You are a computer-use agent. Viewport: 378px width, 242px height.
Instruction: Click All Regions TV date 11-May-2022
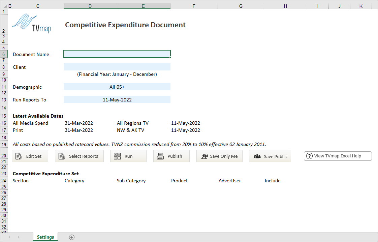[186, 123]
